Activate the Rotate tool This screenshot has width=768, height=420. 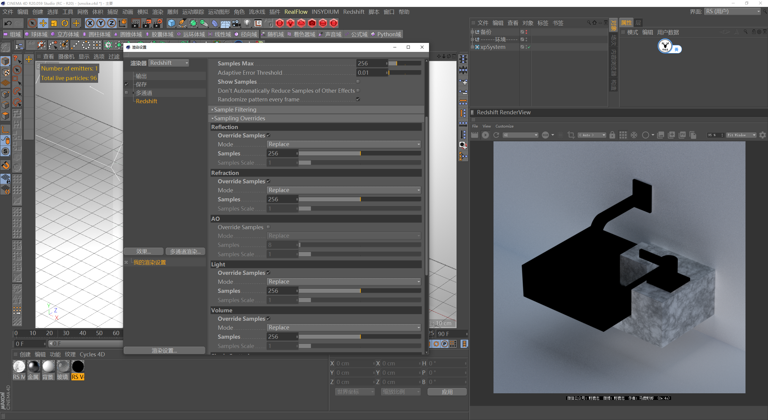pyautogui.click(x=65, y=23)
